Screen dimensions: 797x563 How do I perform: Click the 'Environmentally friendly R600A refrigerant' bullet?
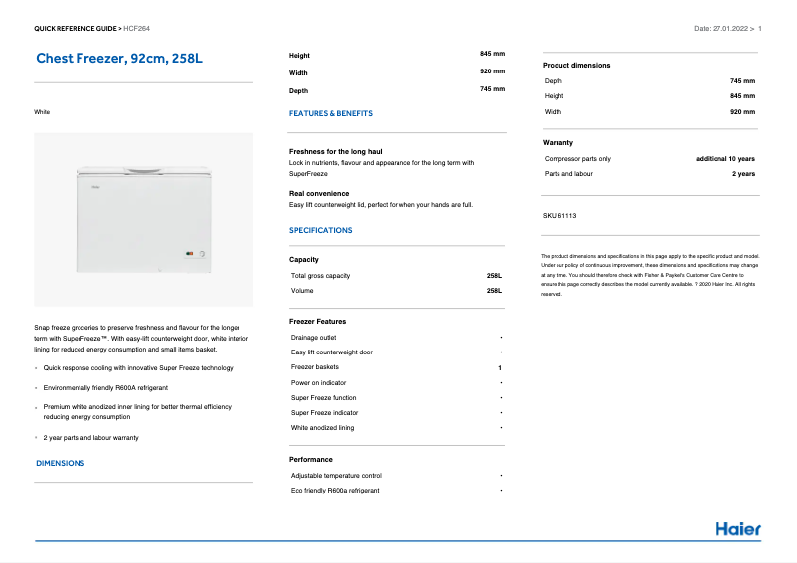pyautogui.click(x=105, y=387)
